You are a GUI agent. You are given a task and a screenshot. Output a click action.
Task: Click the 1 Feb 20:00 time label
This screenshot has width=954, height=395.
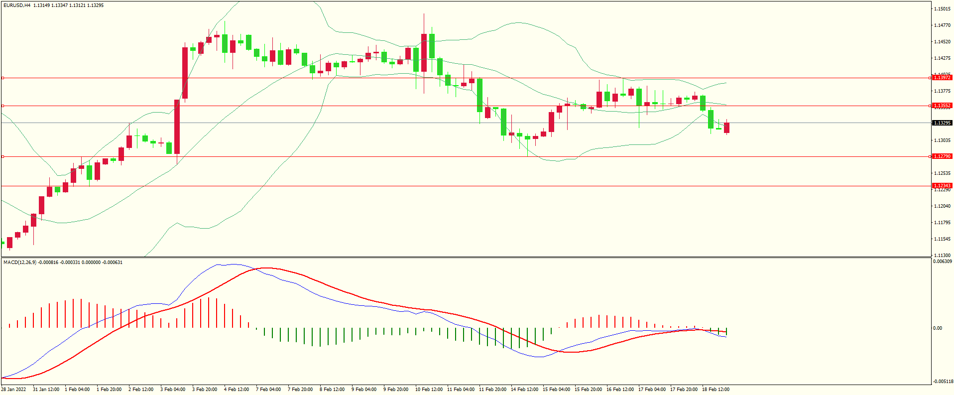coord(109,390)
